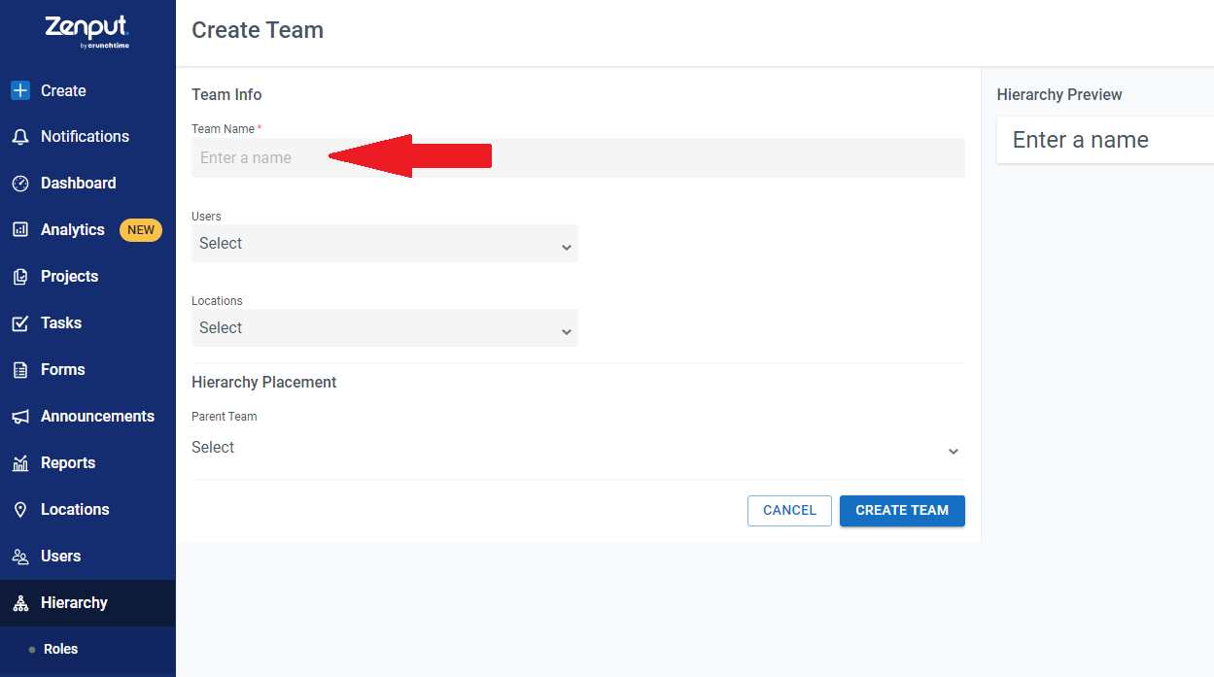Click the Team Name label
1214x677 pixels.
coord(224,128)
